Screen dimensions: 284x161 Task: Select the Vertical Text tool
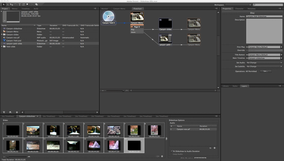pos(24,4)
